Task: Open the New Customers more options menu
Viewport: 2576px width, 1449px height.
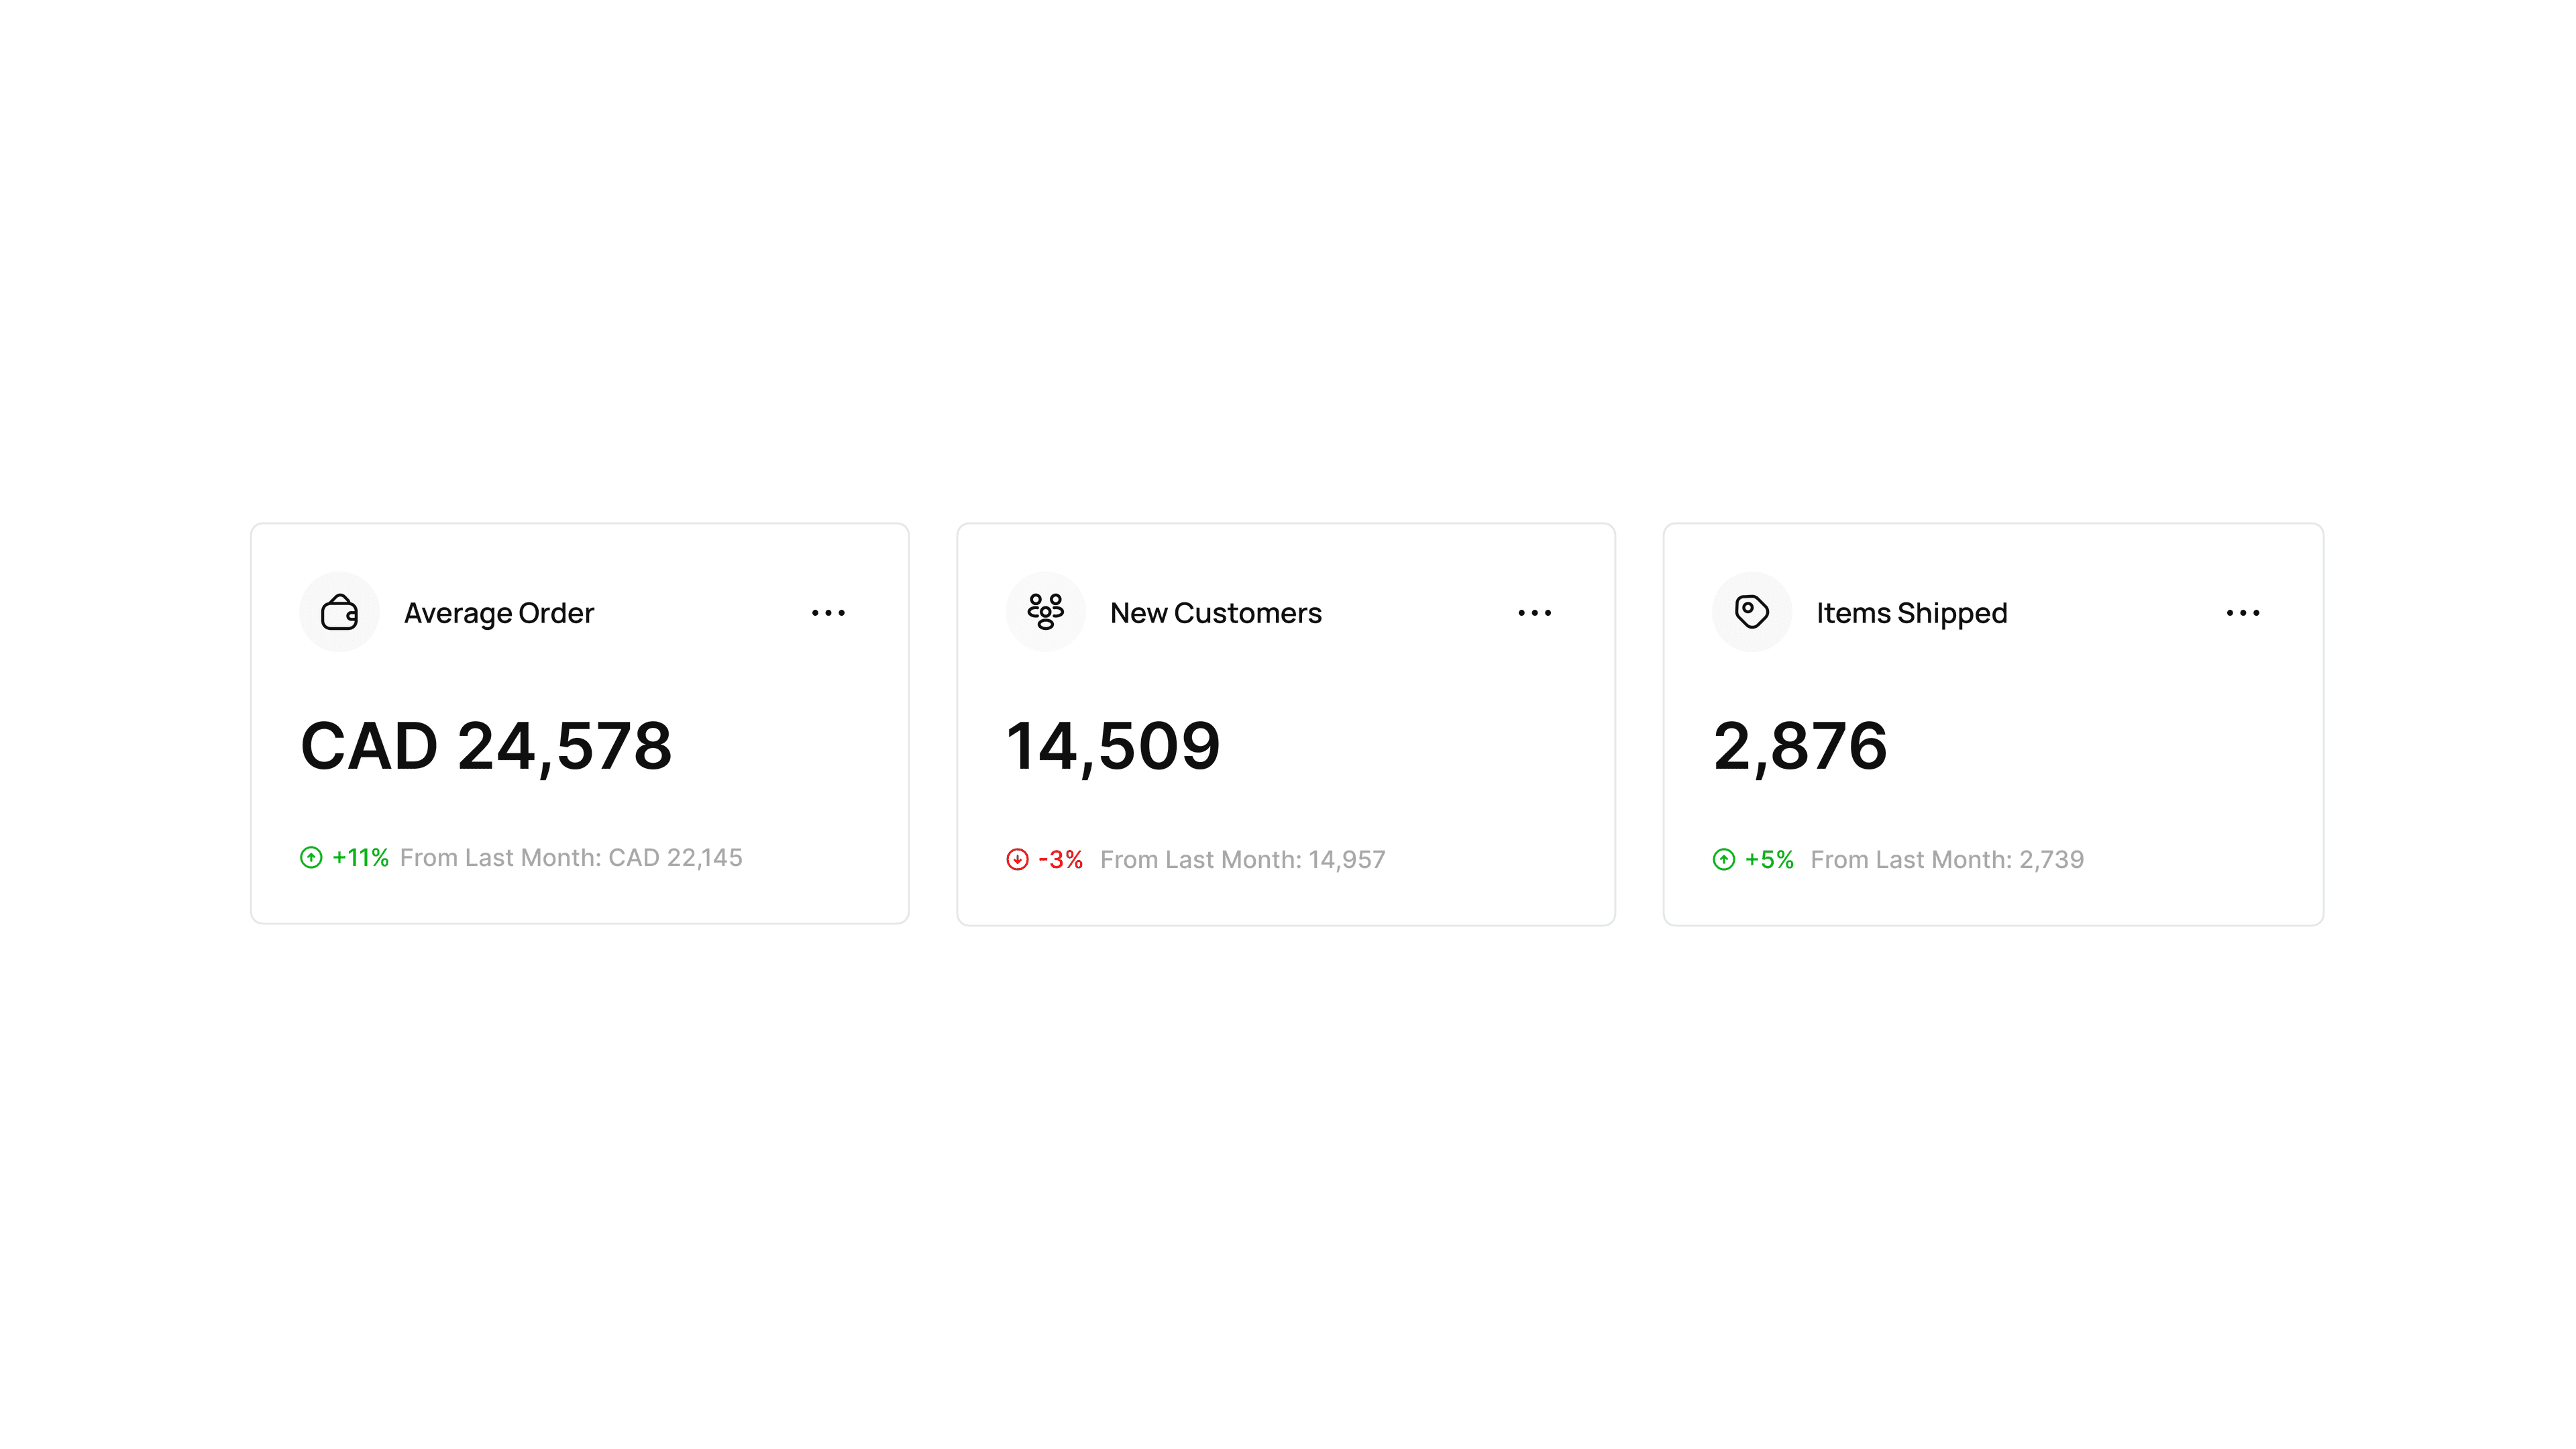Action: point(1534,613)
